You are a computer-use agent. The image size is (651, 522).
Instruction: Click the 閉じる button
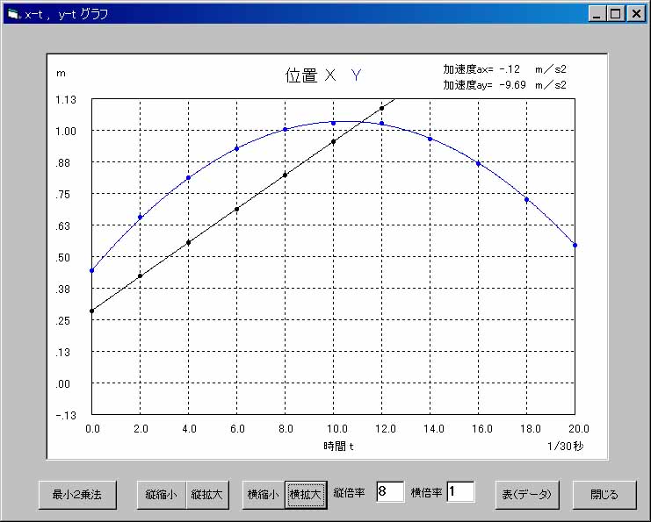[604, 495]
